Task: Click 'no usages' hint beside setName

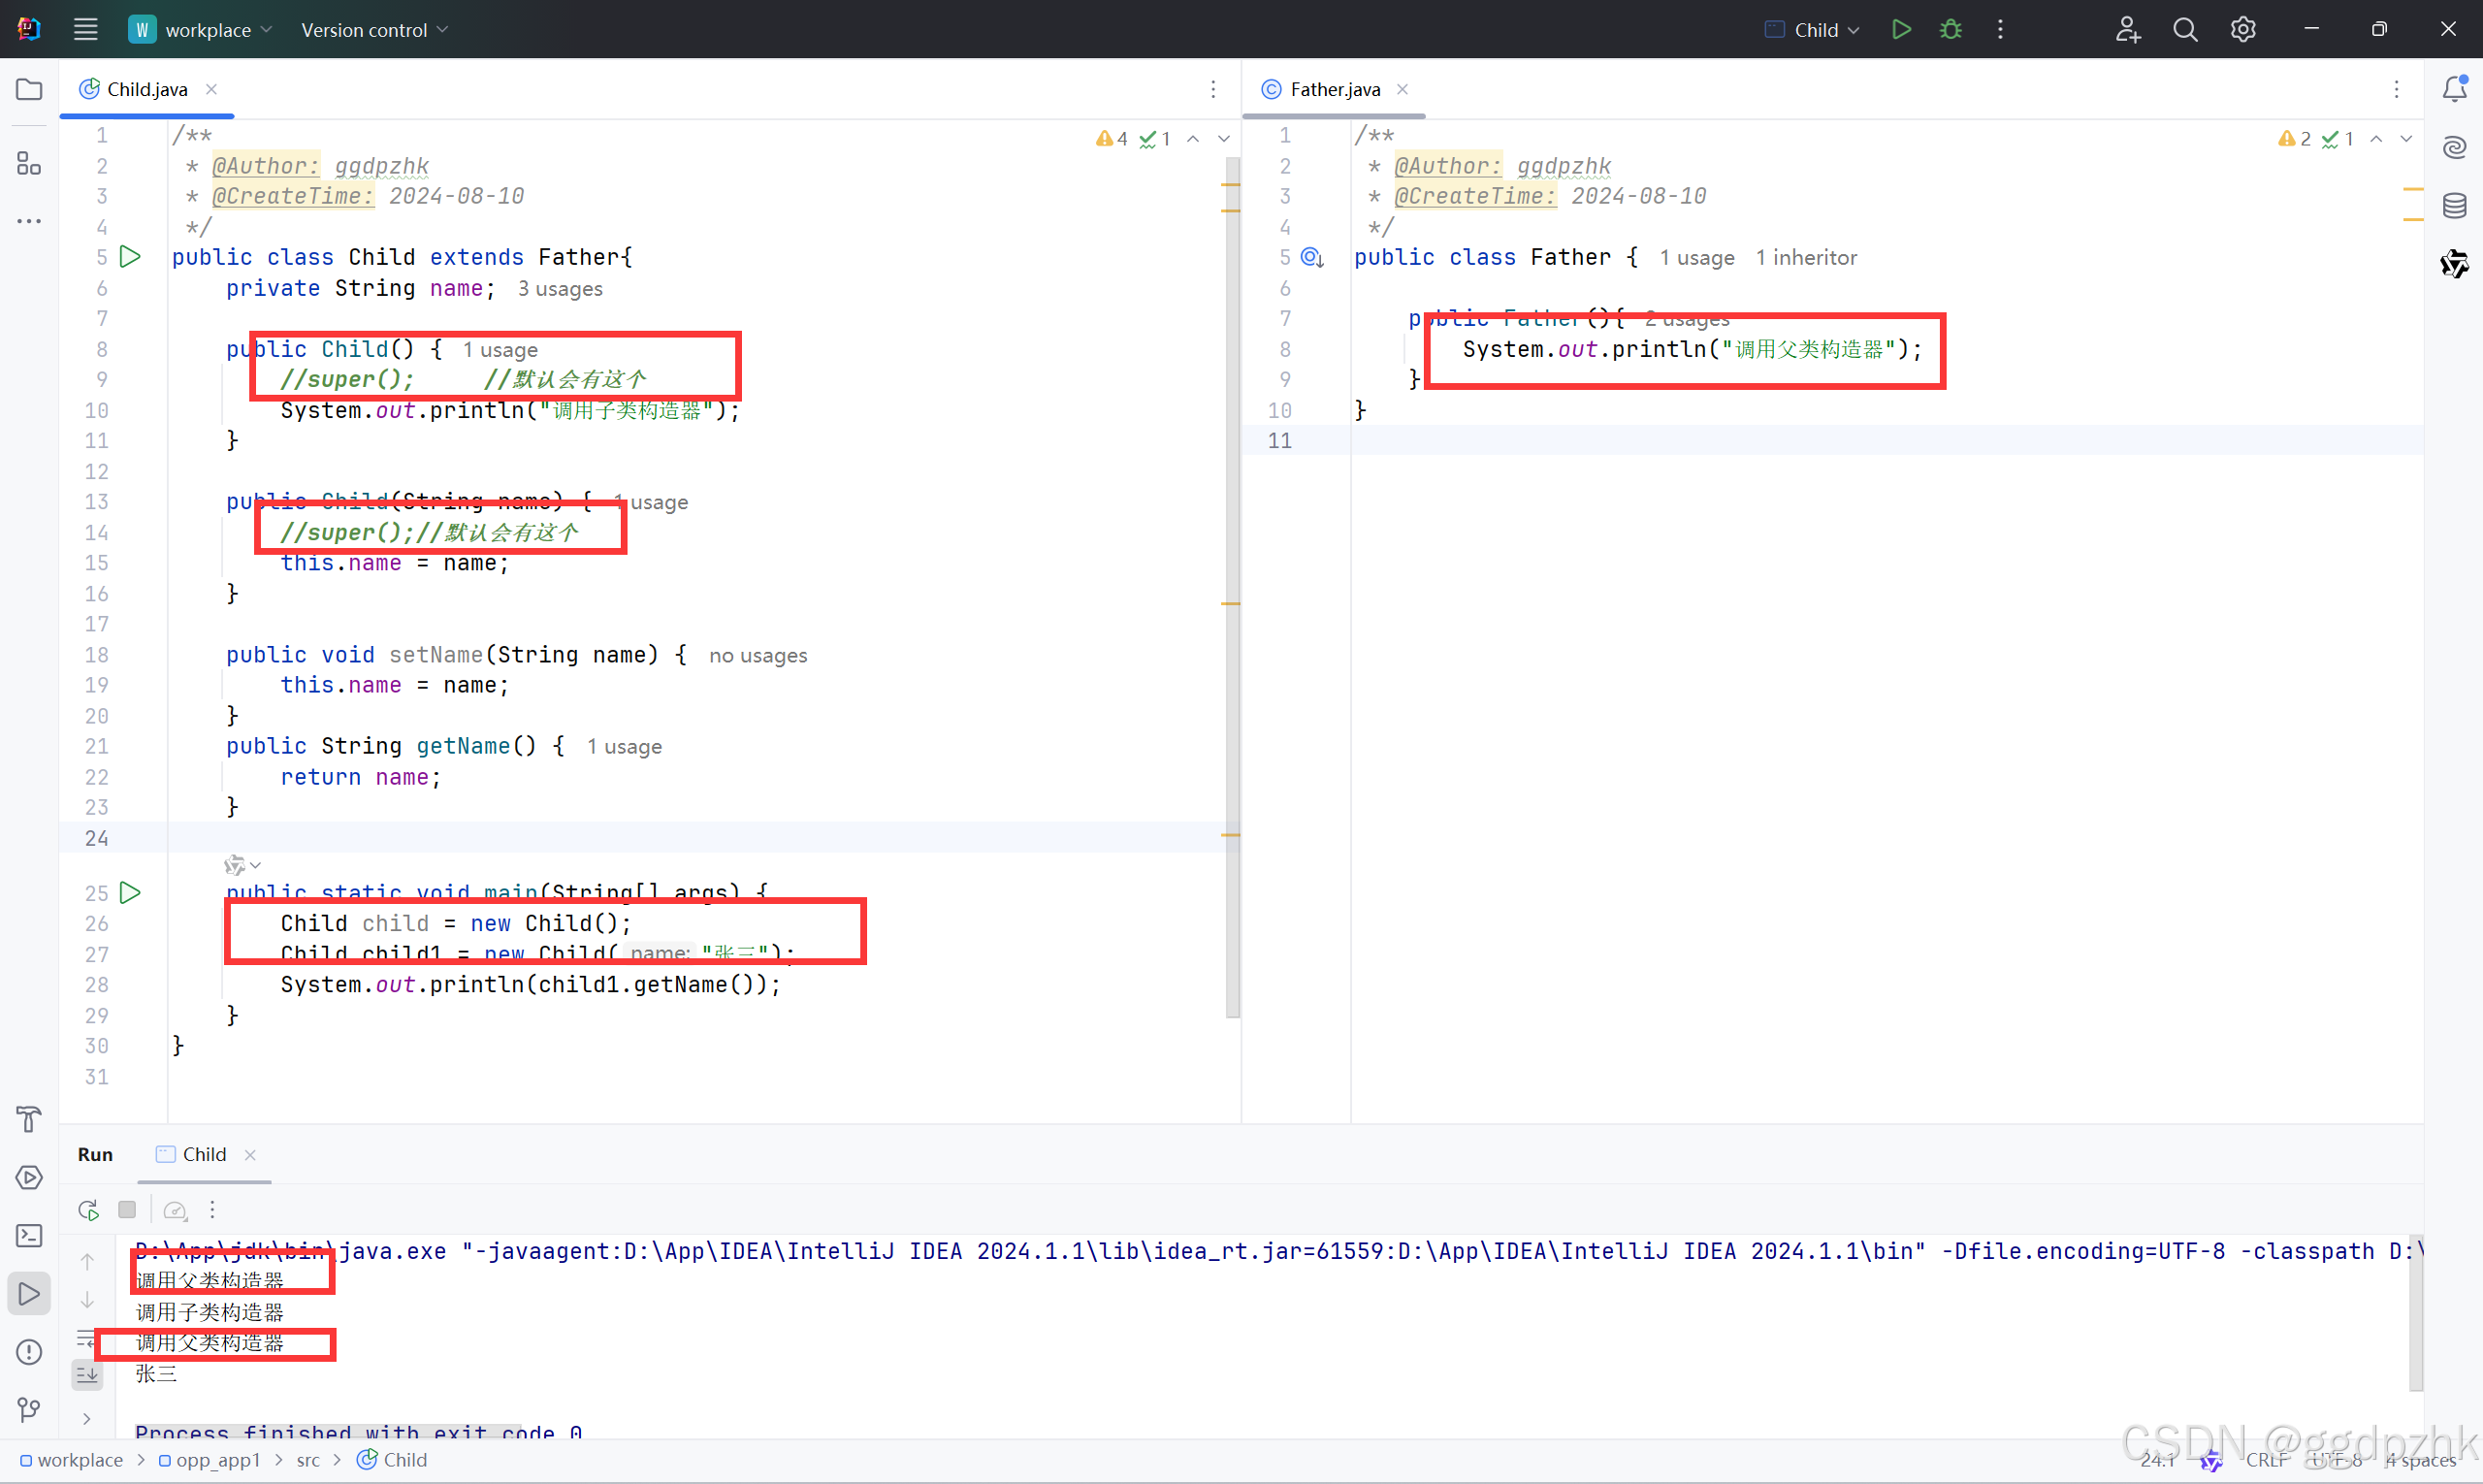Action: pos(758,656)
